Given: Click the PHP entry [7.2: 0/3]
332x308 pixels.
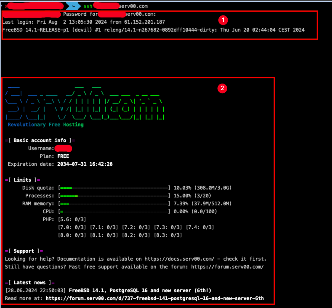Looking at the screenshot, I should point(136,227).
